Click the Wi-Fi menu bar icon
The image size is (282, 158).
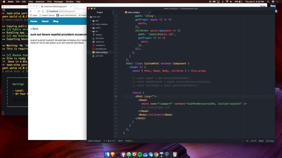(227, 1)
